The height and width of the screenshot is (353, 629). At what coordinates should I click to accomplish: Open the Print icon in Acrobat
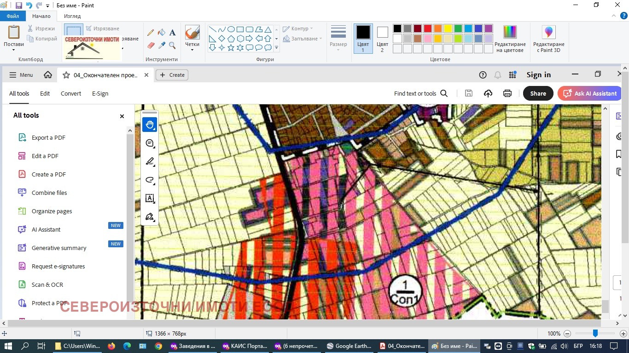(x=507, y=93)
